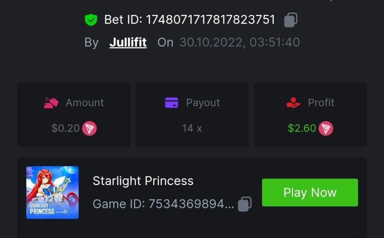384x238 pixels.
Task: Click the red Profit hand icon
Action: 293,103
